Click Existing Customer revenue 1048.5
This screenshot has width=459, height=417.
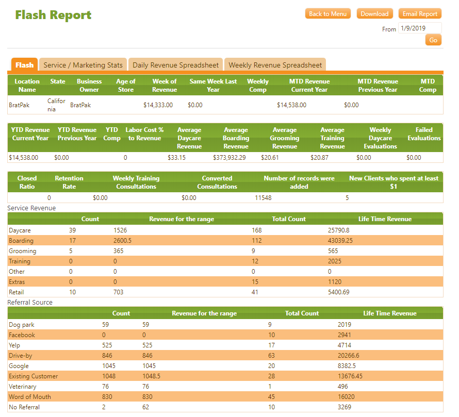click(x=151, y=376)
